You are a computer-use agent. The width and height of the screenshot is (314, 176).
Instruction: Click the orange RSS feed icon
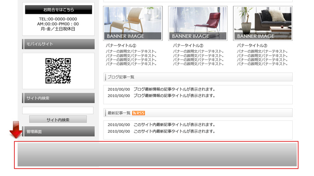pyautogui.click(x=139, y=113)
